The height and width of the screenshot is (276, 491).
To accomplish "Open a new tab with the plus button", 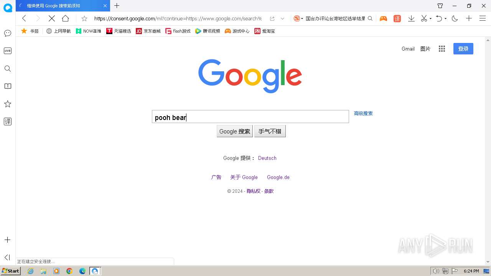I will point(117,6).
